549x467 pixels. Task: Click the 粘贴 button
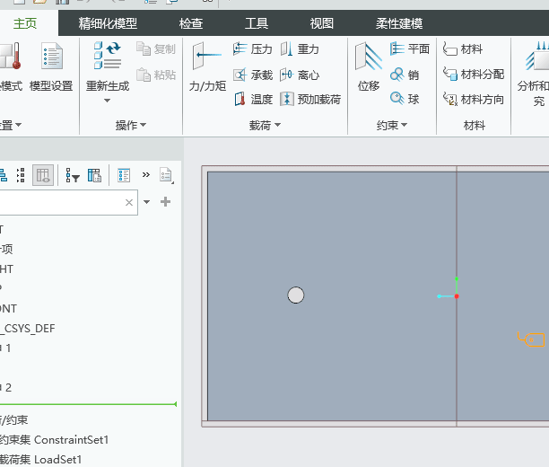[156, 75]
